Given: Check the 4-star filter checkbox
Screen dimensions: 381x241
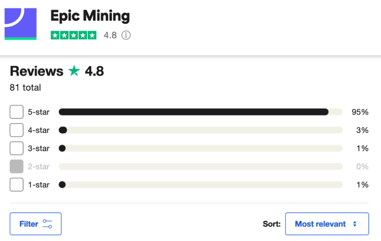Looking at the screenshot, I should click(17, 130).
